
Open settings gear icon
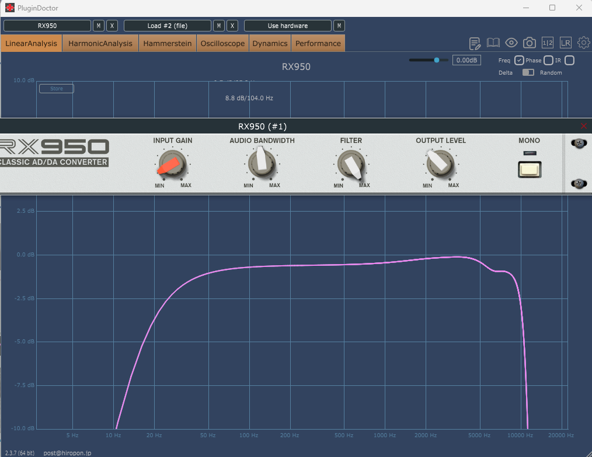click(584, 43)
